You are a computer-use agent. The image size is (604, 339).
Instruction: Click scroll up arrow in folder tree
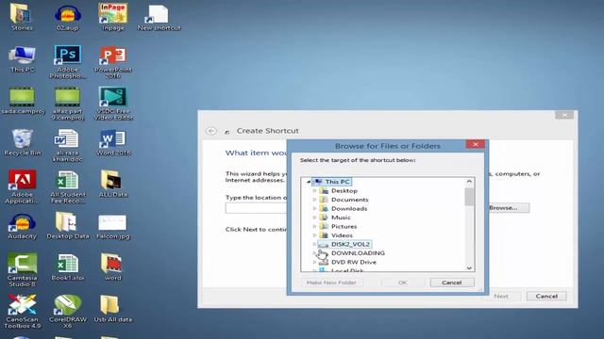pyautogui.click(x=469, y=182)
